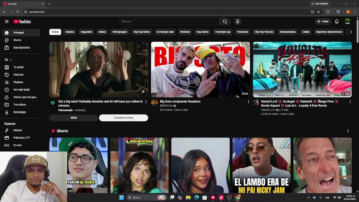Open Música under Explorar

pos(22,130)
